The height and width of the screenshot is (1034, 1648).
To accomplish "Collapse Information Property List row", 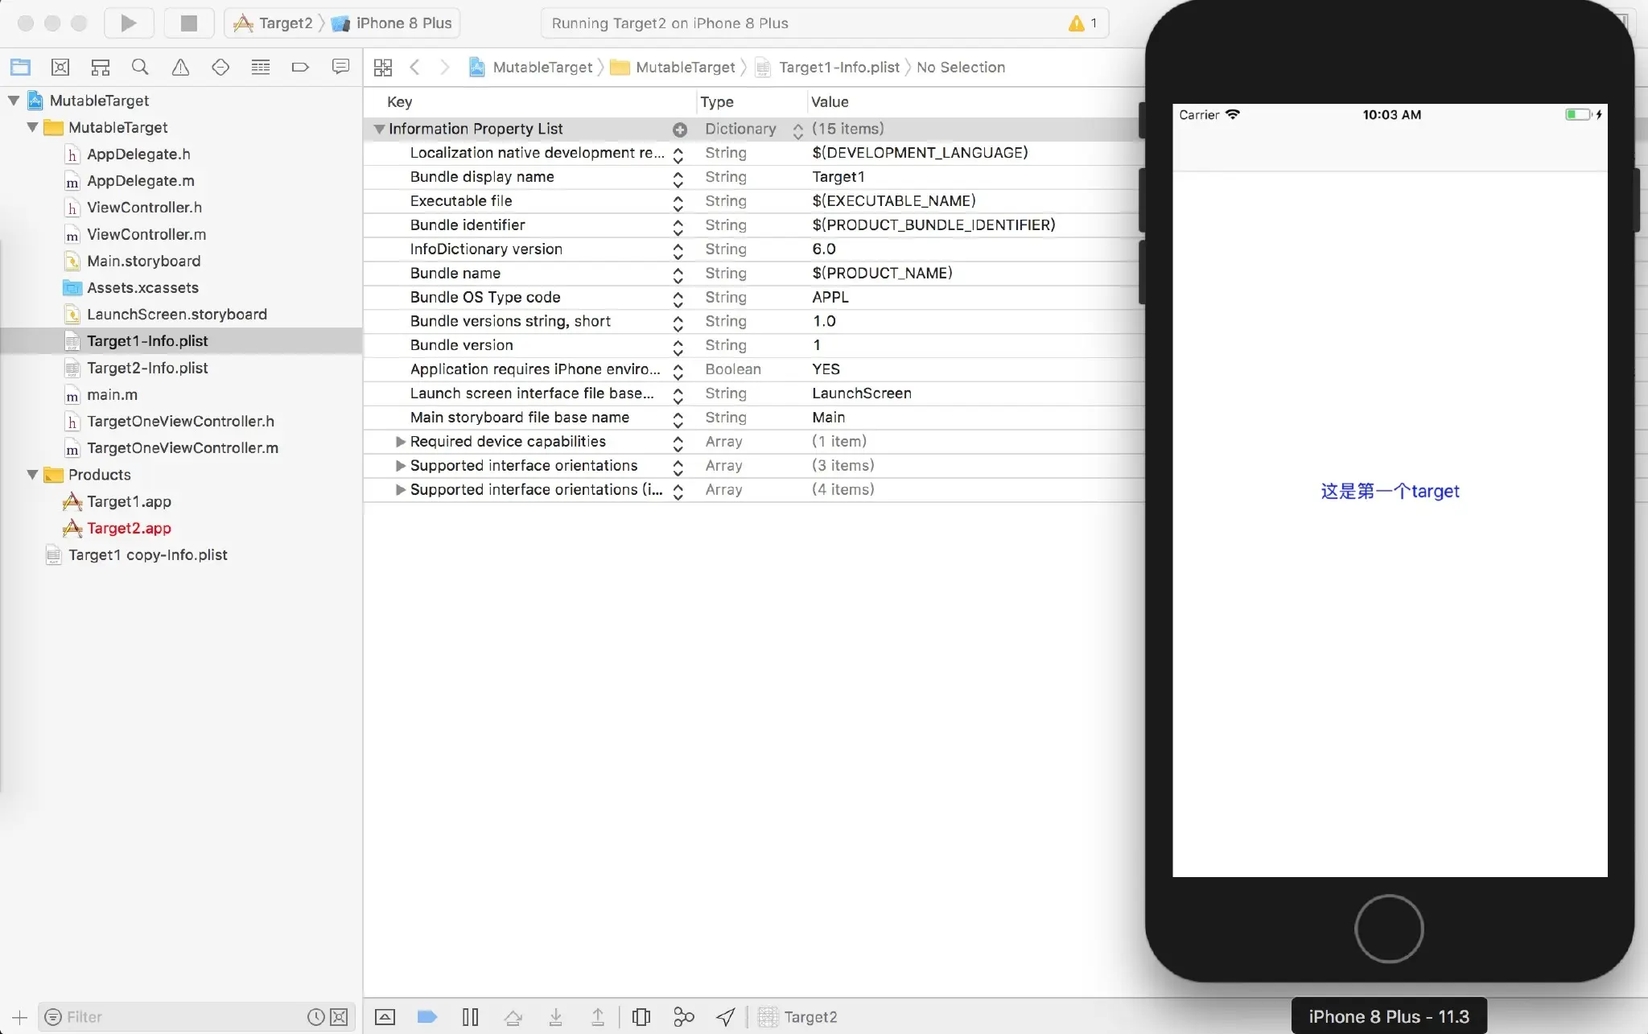I will click(379, 129).
